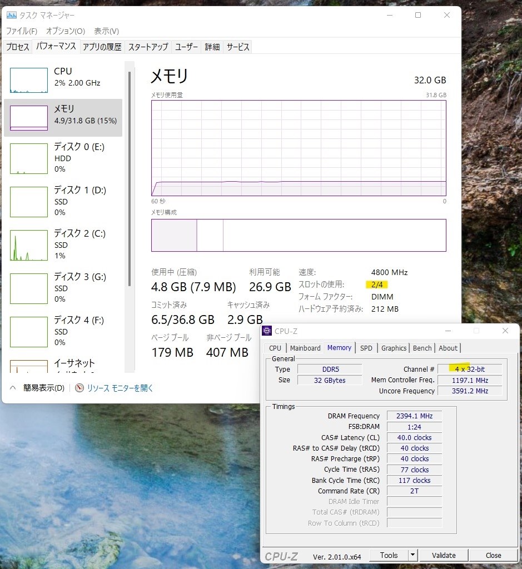Switch to the パフォーマンス tab
This screenshot has height=569, width=522.
click(56, 46)
